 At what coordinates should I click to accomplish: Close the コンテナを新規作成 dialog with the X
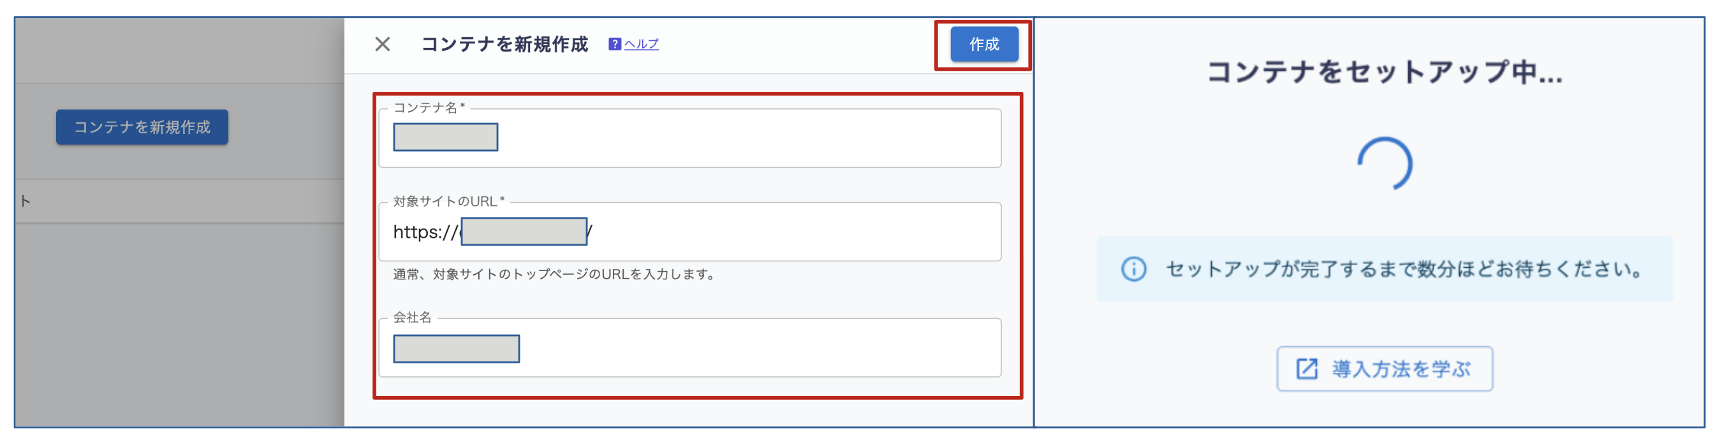(383, 44)
